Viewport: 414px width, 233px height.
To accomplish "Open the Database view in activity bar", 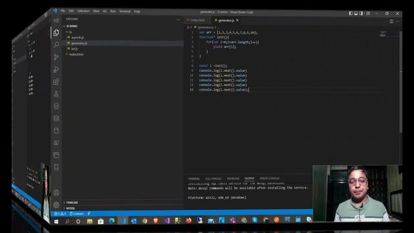I will 56,106.
